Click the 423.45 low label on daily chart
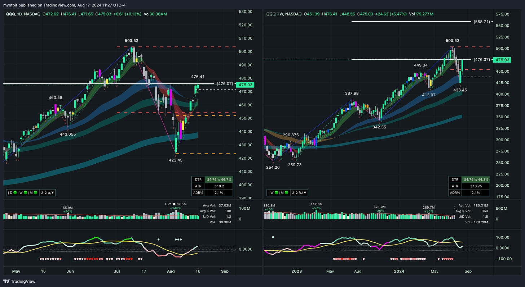 click(175, 160)
